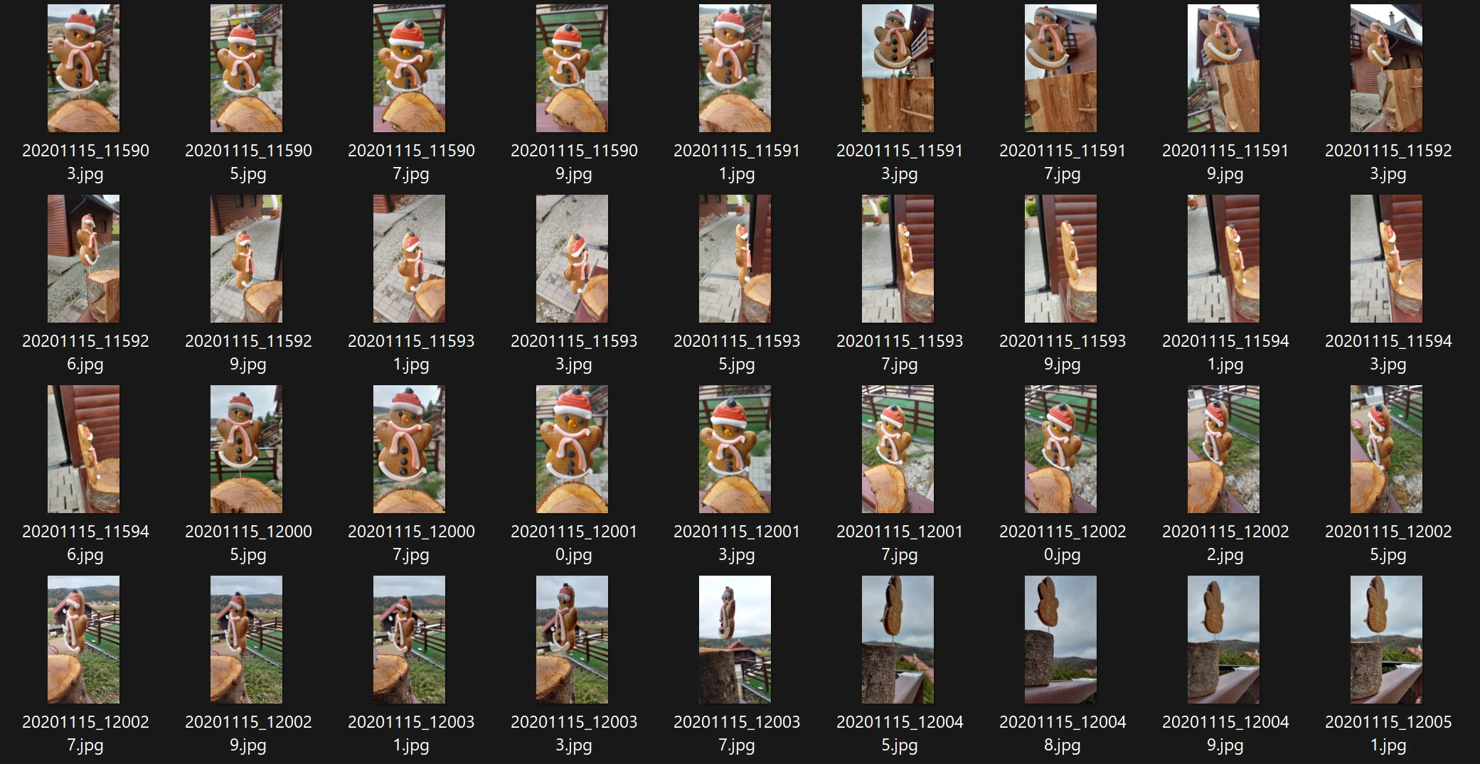Select the 20201115_120027.jpg photo thumbnail
Screen dimensions: 1480x764
click(83, 640)
